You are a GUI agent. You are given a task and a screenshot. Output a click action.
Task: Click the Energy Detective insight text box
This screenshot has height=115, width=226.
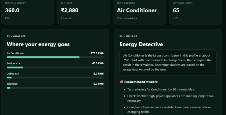(168, 62)
